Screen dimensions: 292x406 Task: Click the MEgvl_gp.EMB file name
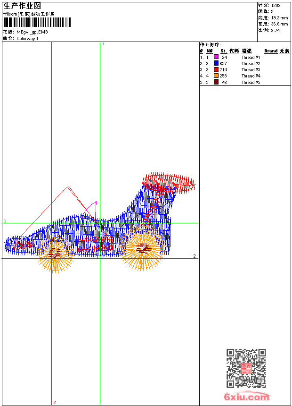[x=32, y=32]
